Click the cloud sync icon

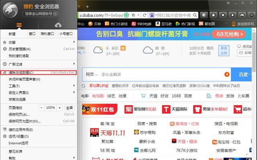[58, 25]
